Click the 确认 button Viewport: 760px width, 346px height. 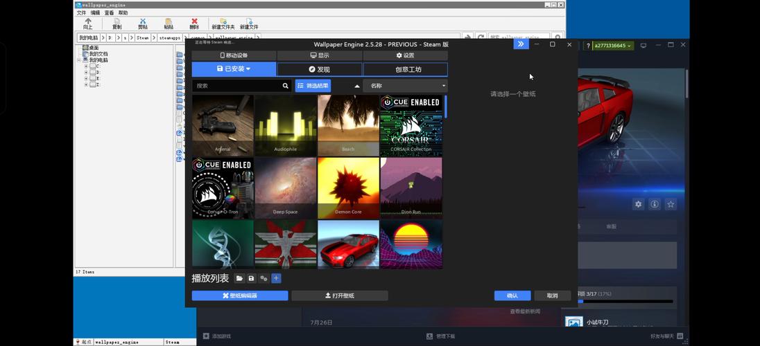(512, 295)
